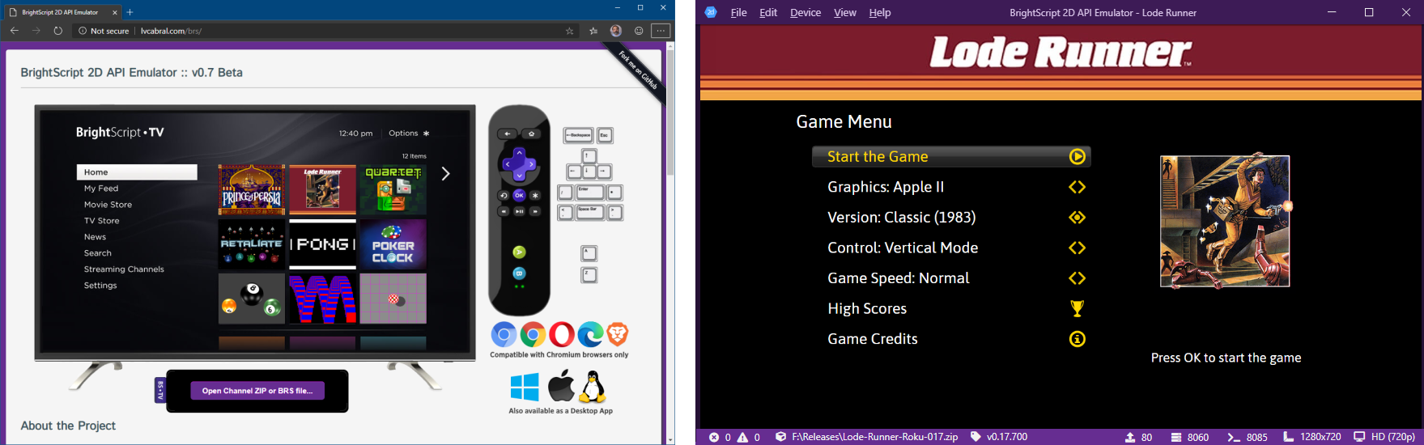Click the v0.17.700 version tag in the status bar
Viewport: 1424px width, 445px height.
click(999, 437)
